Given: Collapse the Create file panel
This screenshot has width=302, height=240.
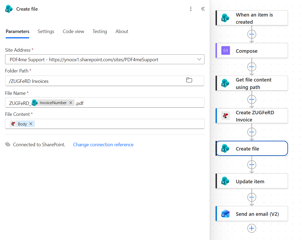Looking at the screenshot, I should point(203,9).
